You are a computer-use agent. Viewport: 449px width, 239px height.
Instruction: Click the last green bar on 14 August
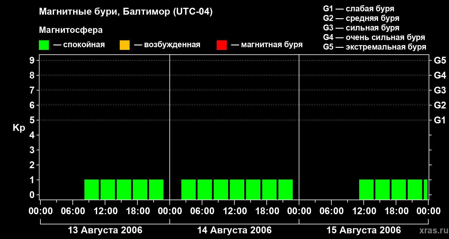click(286, 189)
